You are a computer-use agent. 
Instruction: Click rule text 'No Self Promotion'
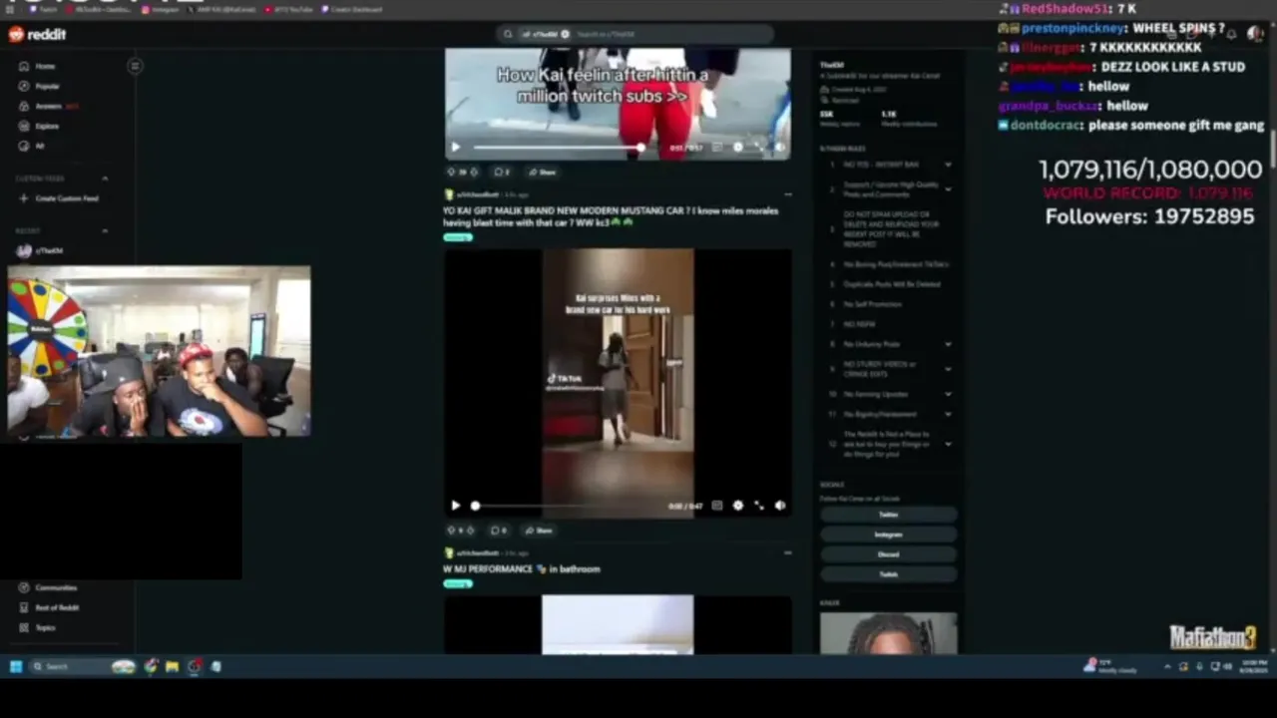(x=873, y=304)
